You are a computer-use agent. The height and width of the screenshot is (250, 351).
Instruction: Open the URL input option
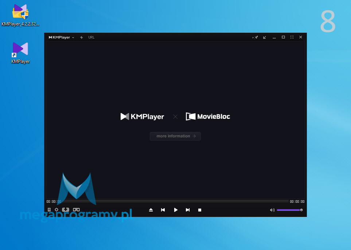pyautogui.click(x=91, y=37)
